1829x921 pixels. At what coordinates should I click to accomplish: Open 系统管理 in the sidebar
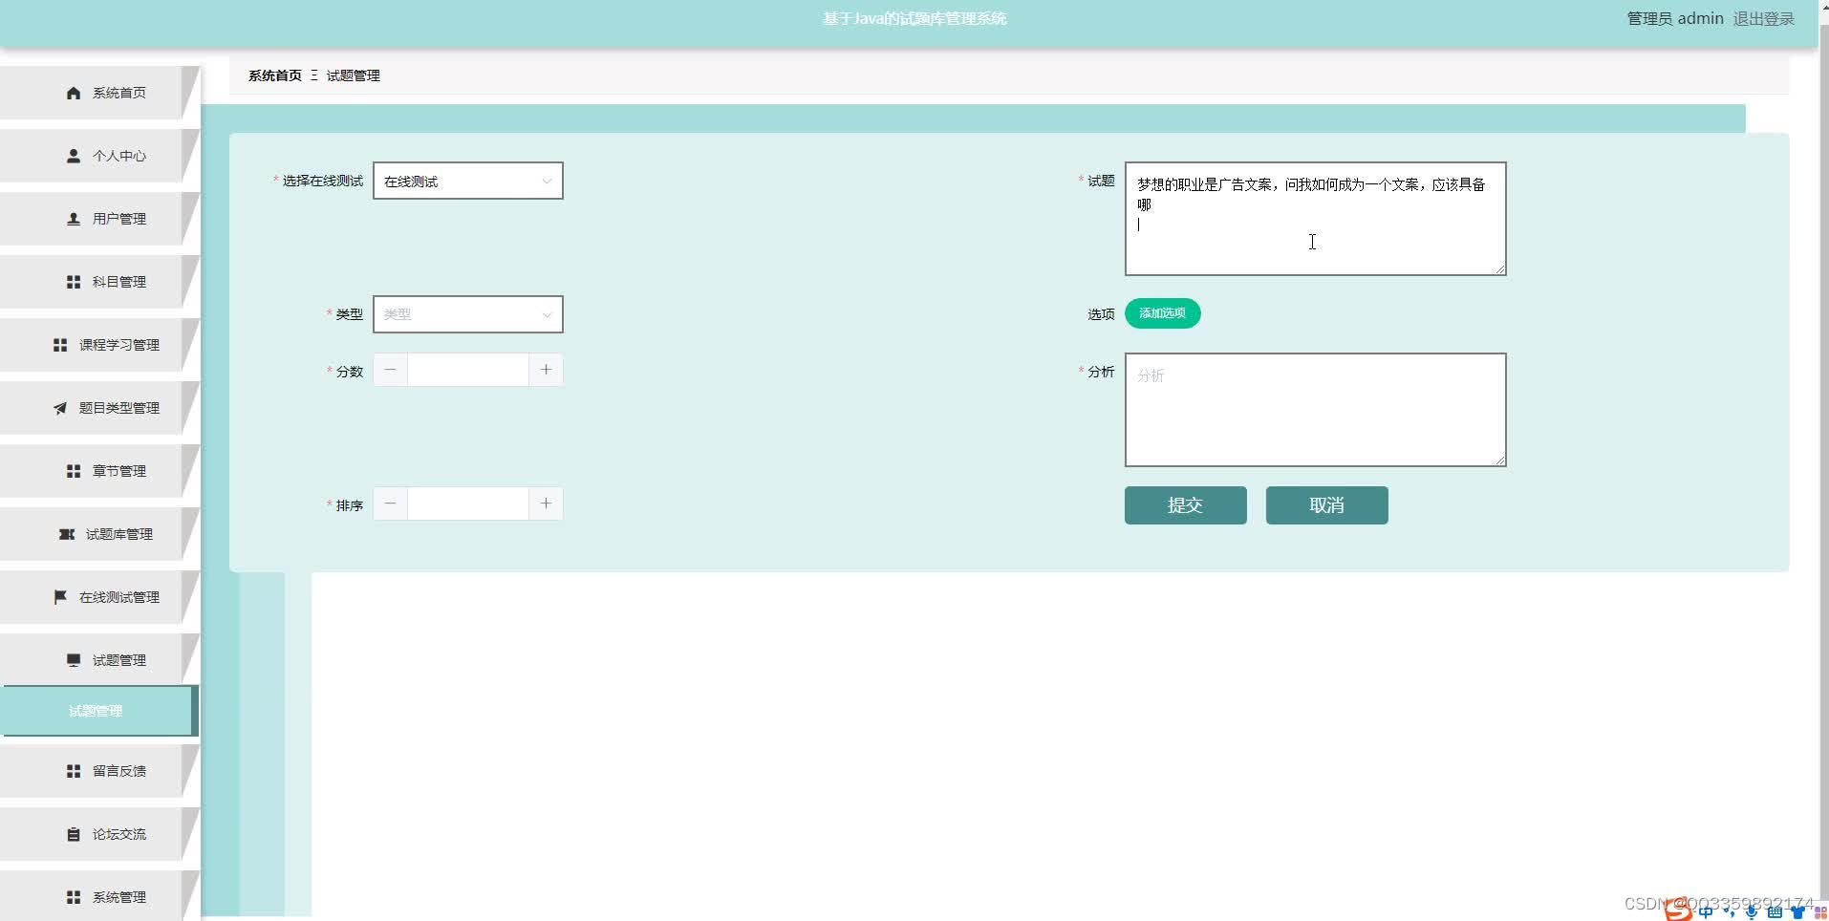[x=99, y=897]
